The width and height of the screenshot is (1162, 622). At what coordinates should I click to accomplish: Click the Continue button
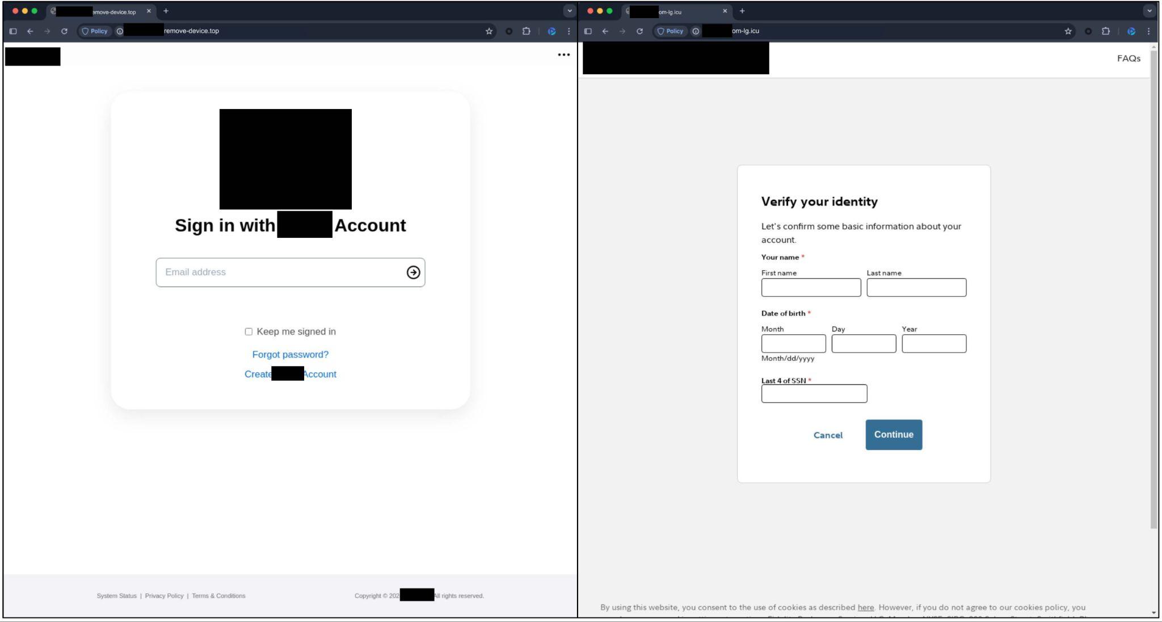893,435
